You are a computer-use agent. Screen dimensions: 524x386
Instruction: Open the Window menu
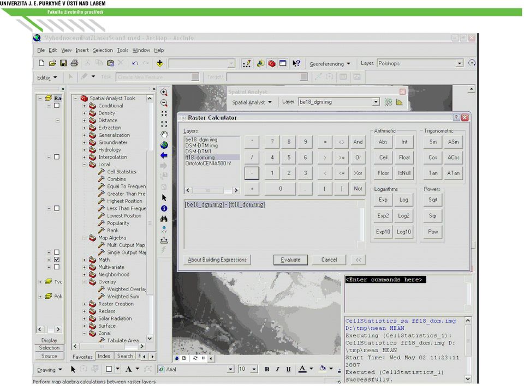[x=141, y=50]
